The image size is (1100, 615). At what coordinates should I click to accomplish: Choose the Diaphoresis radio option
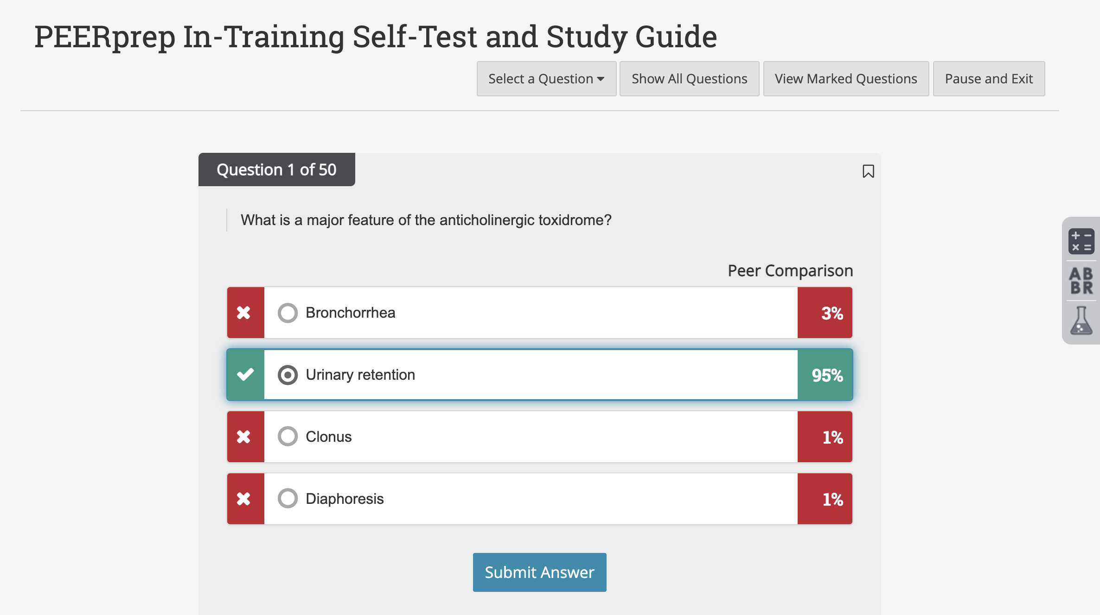tap(288, 498)
